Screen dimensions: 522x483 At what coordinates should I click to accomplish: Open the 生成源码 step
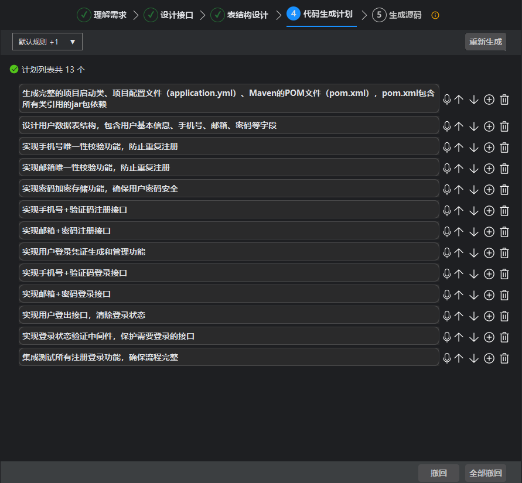[x=397, y=15]
